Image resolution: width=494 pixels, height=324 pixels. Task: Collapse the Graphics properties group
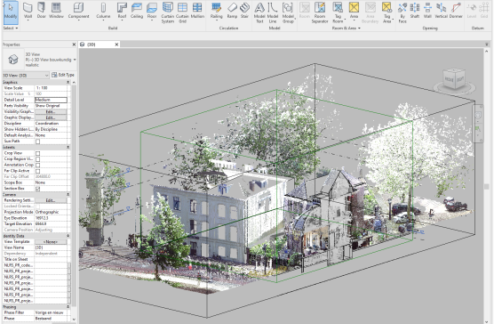pos(68,83)
